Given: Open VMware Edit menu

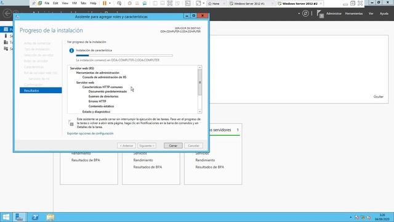Looking at the screenshot, I should 55,3.
